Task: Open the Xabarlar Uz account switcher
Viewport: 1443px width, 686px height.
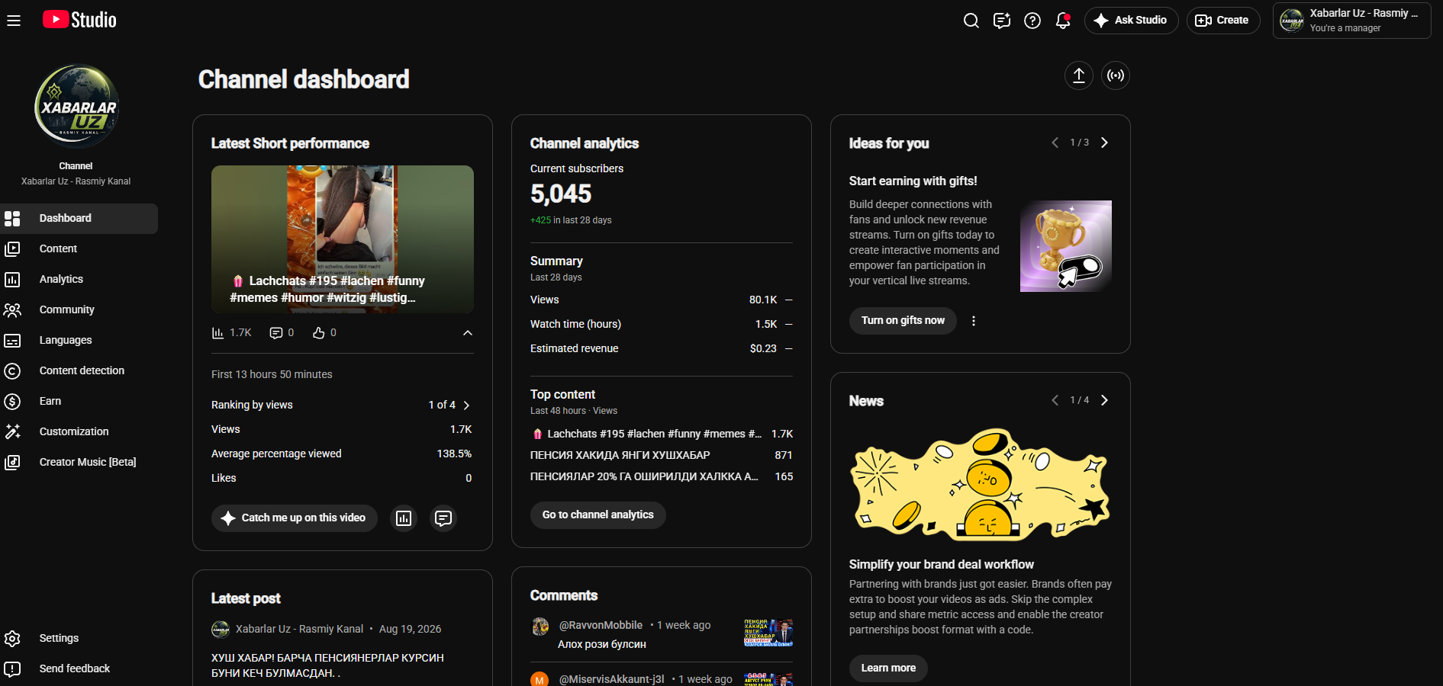Action: [x=1351, y=21]
